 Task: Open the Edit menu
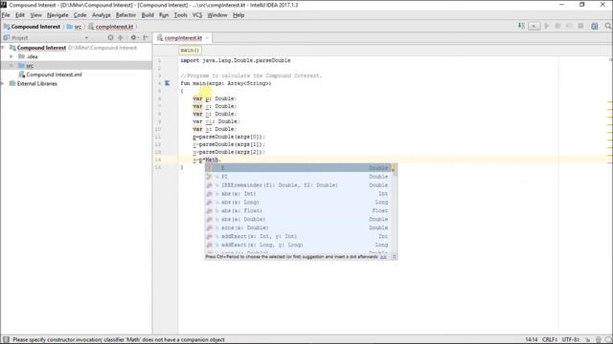(x=20, y=15)
